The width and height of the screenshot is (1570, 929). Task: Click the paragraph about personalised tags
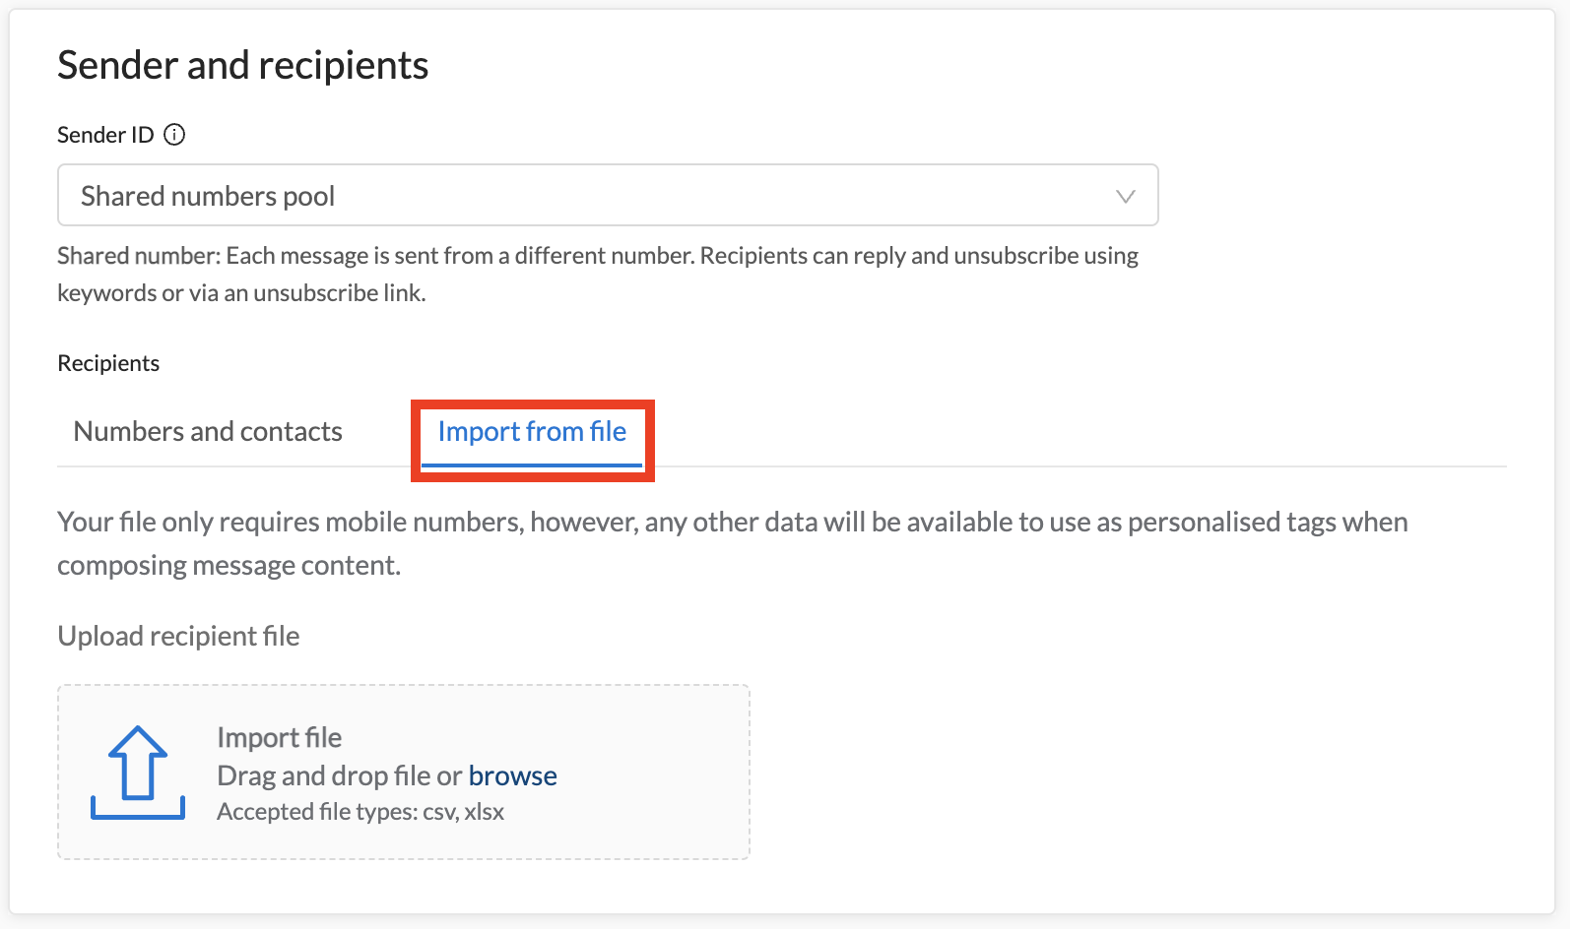(x=732, y=522)
